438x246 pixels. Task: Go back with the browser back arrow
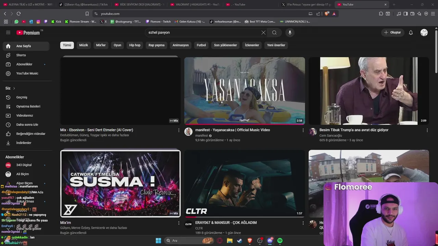click(5, 14)
